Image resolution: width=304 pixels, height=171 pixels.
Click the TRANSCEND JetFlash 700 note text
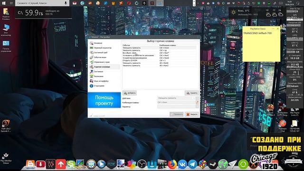[x=257, y=33]
